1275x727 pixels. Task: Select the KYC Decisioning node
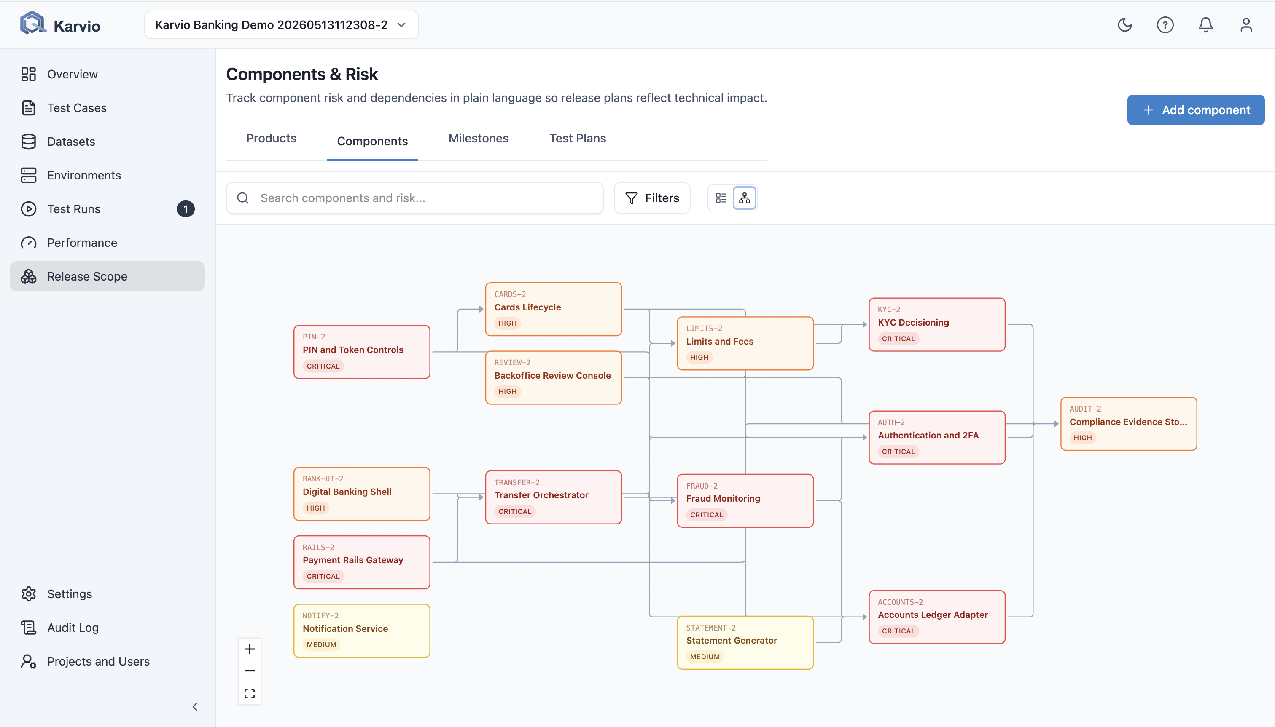936,325
